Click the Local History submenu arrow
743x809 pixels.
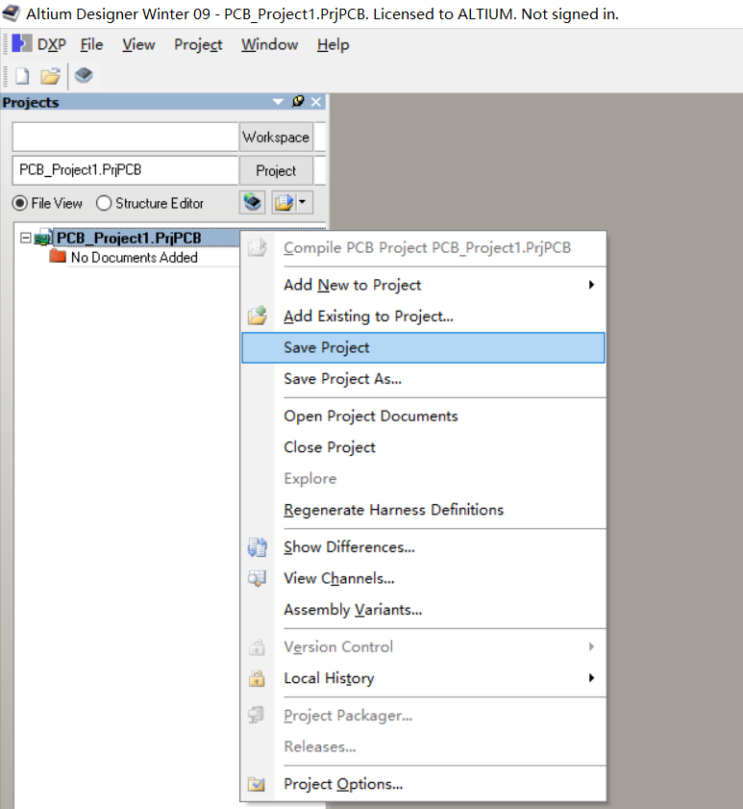tap(591, 678)
